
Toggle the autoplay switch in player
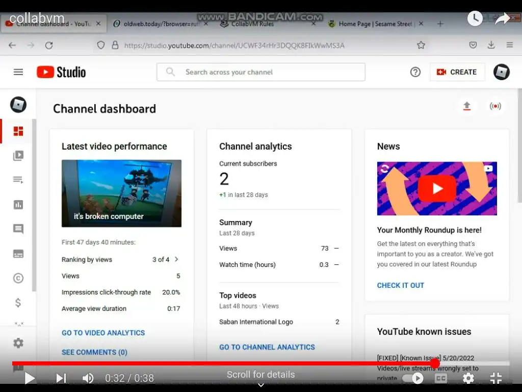413,378
